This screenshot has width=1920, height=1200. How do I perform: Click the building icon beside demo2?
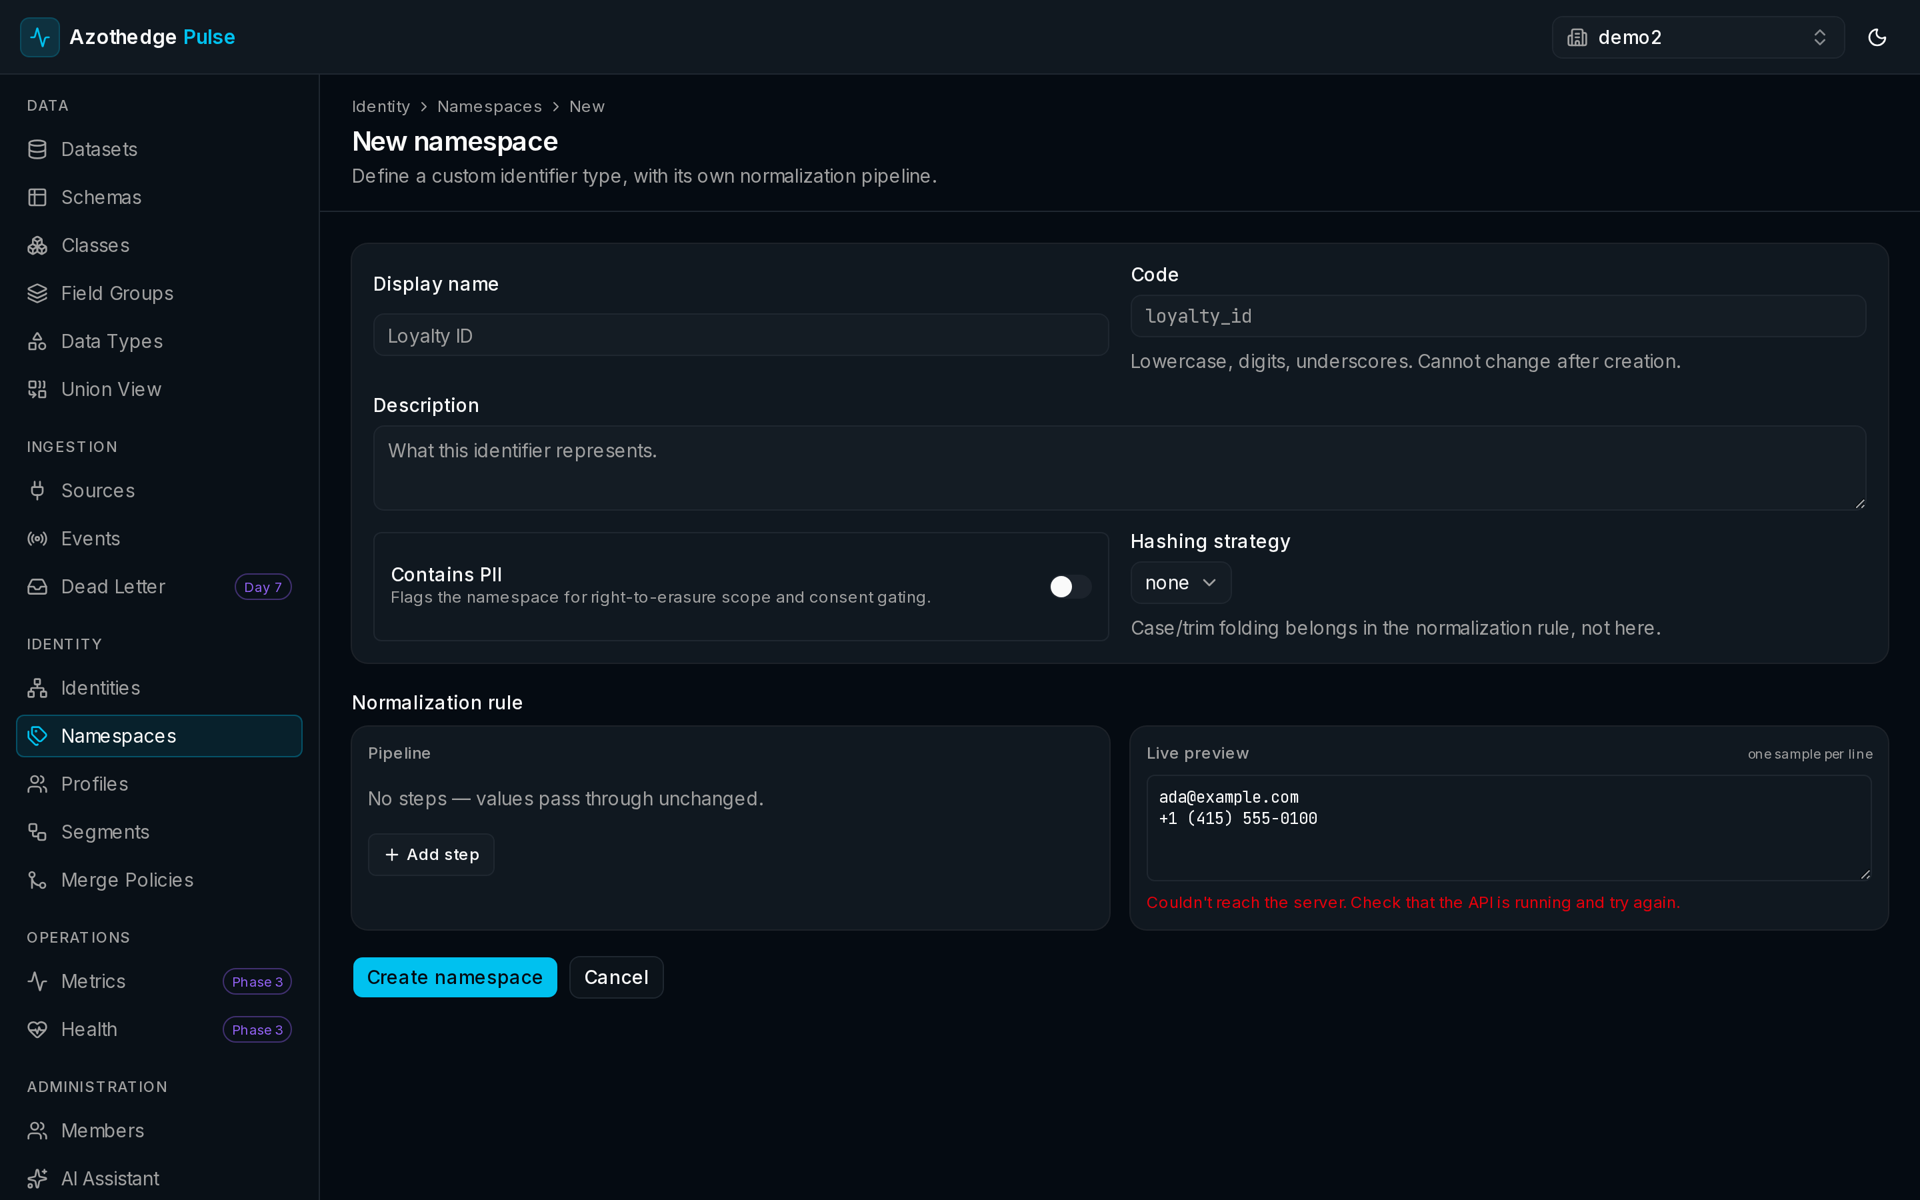1577,37
